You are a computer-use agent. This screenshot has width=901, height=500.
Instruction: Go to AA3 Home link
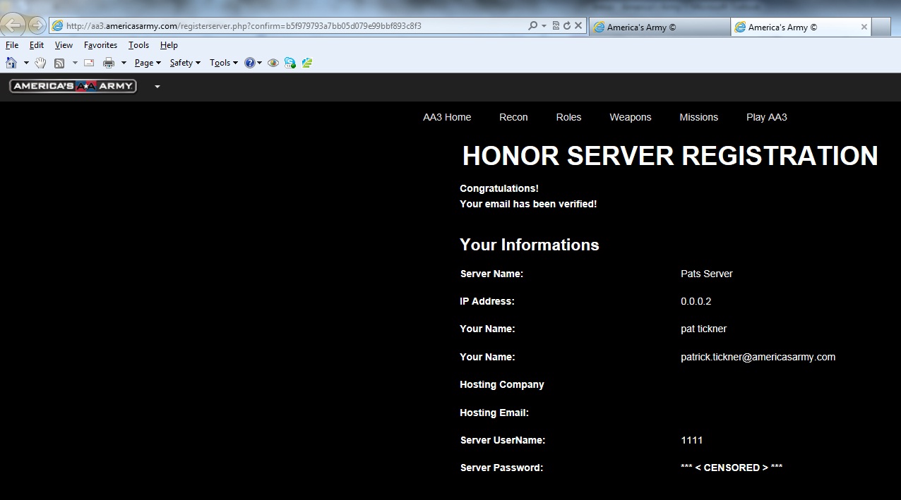pos(447,117)
